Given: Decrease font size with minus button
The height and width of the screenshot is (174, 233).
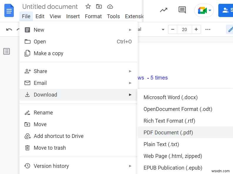Looking at the screenshot, I should 172,29.
